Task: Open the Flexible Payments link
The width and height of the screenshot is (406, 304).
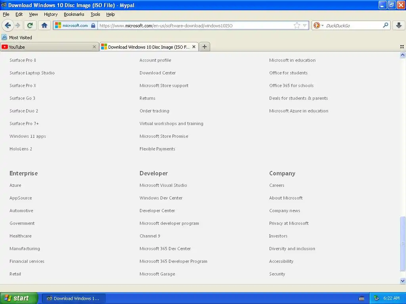Action: [157, 149]
